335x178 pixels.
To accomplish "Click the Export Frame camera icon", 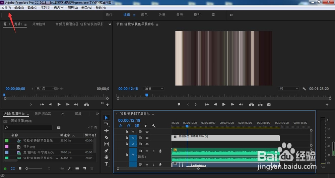I will click(x=269, y=105).
